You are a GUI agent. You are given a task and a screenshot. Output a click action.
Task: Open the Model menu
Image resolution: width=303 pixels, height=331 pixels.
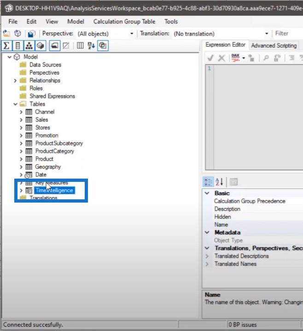coord(76,22)
